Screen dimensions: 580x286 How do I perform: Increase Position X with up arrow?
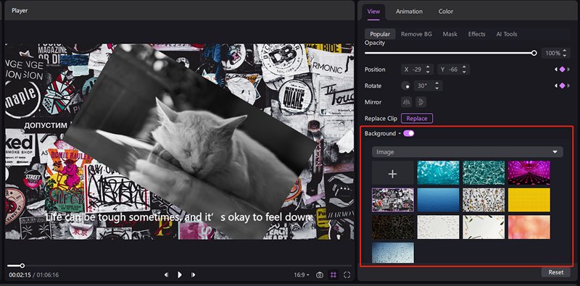click(x=428, y=67)
